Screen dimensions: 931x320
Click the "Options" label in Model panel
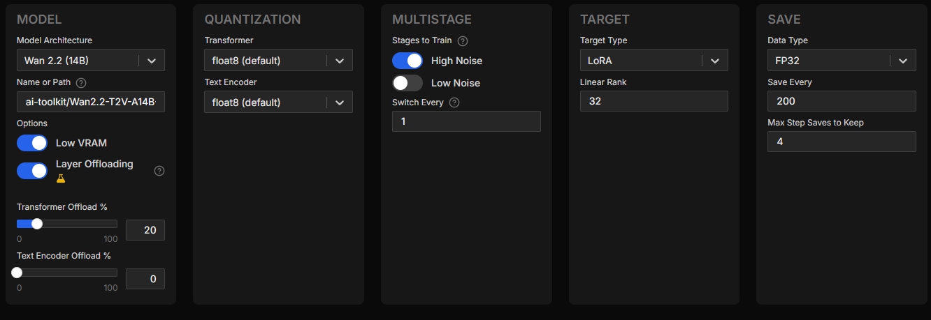[x=32, y=123]
